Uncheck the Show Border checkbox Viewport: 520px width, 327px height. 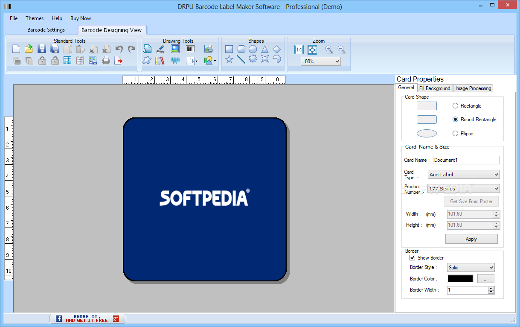(x=413, y=258)
